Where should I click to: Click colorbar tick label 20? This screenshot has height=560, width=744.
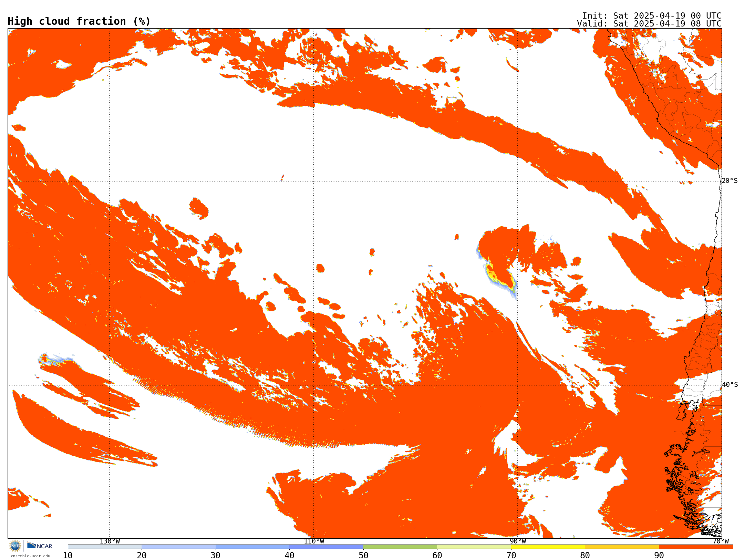pos(142,555)
